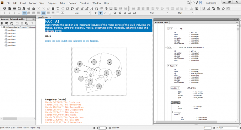Click the page number field showing 2
The height and width of the screenshot is (130, 241).
[102, 128]
